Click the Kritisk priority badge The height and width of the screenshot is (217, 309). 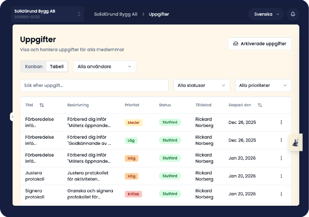tap(134, 194)
